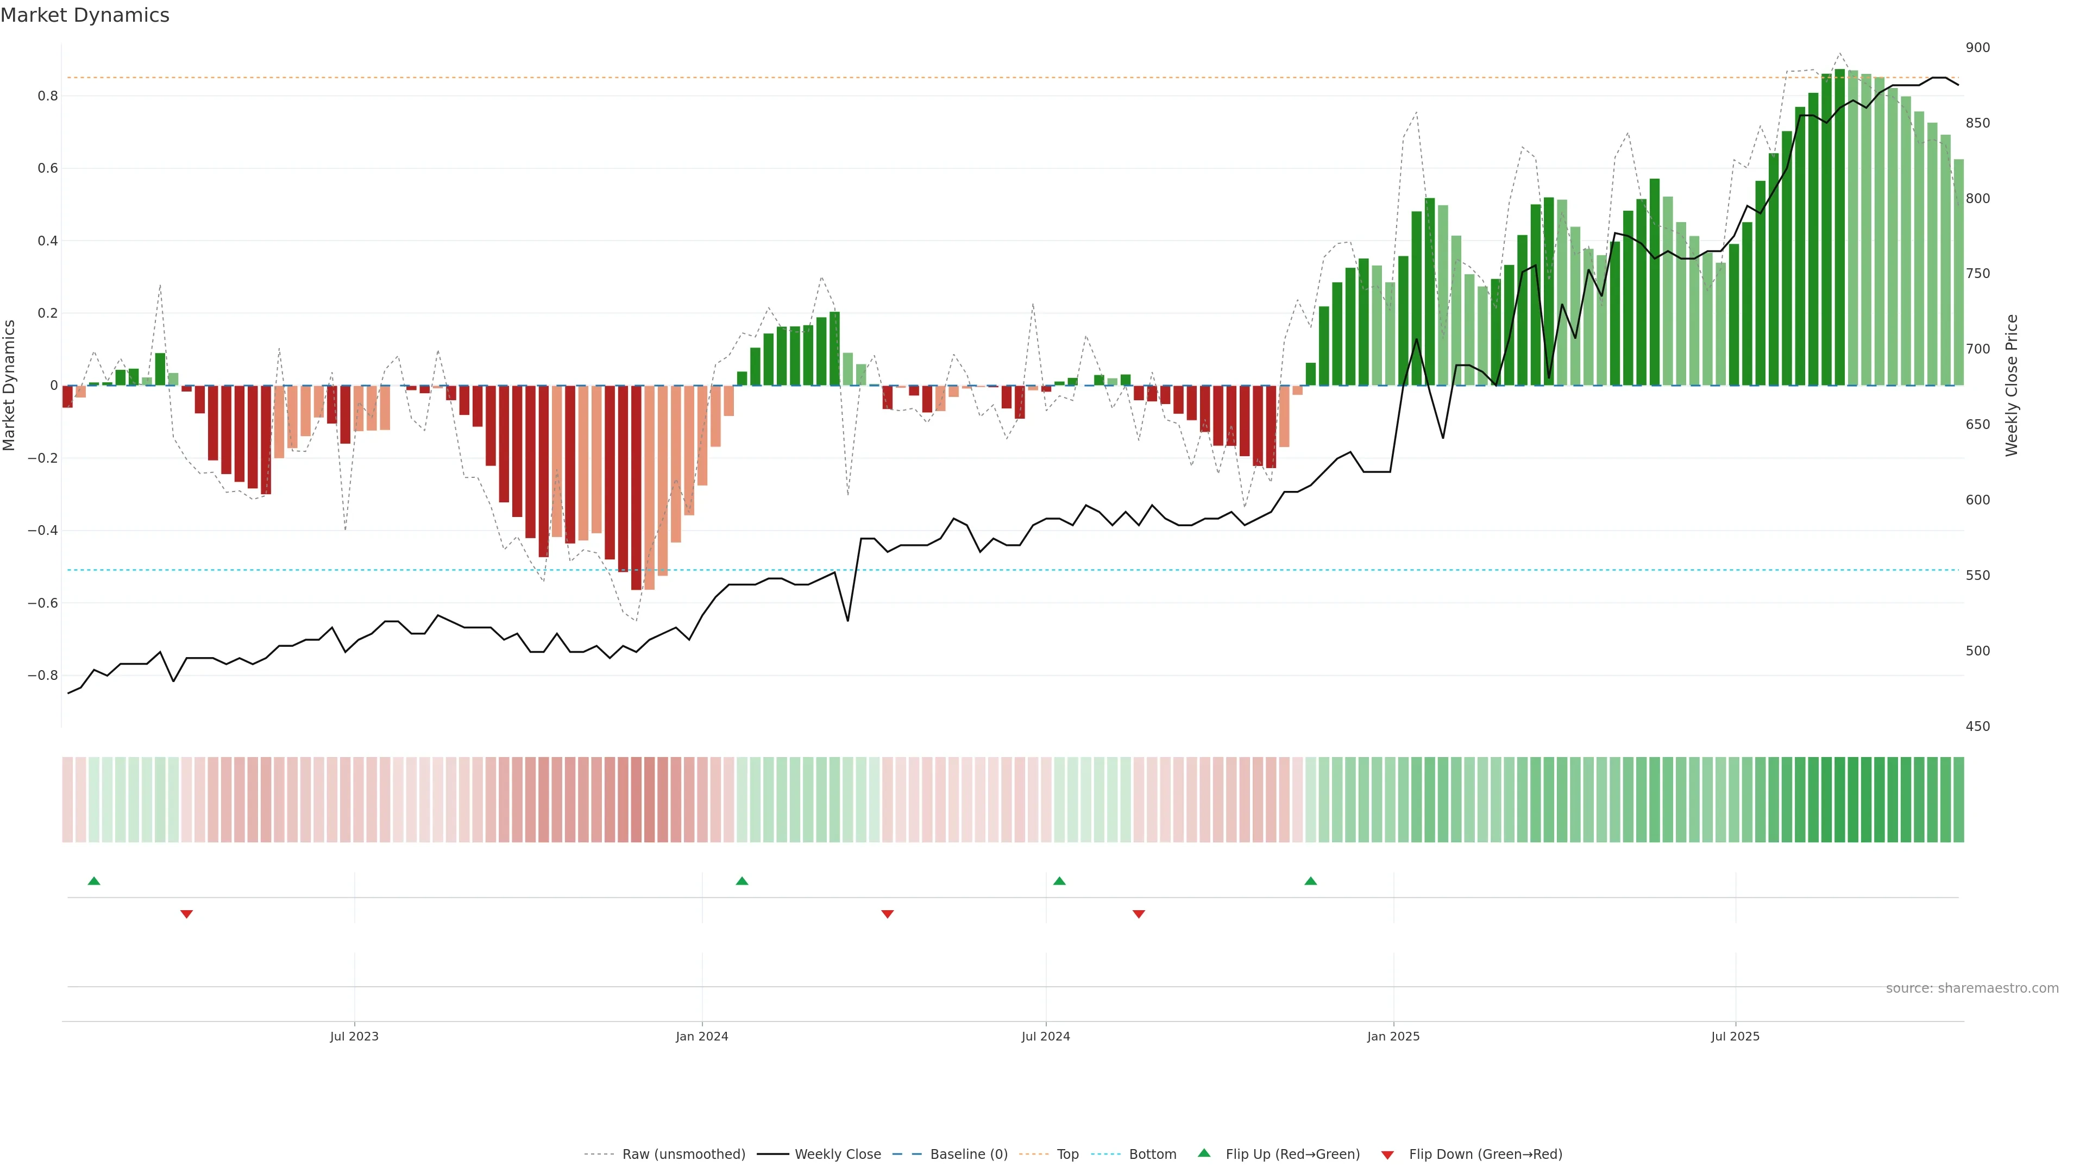Click the Flip Up marker just after Jul 2024
2086x1173 pixels.
[1059, 881]
